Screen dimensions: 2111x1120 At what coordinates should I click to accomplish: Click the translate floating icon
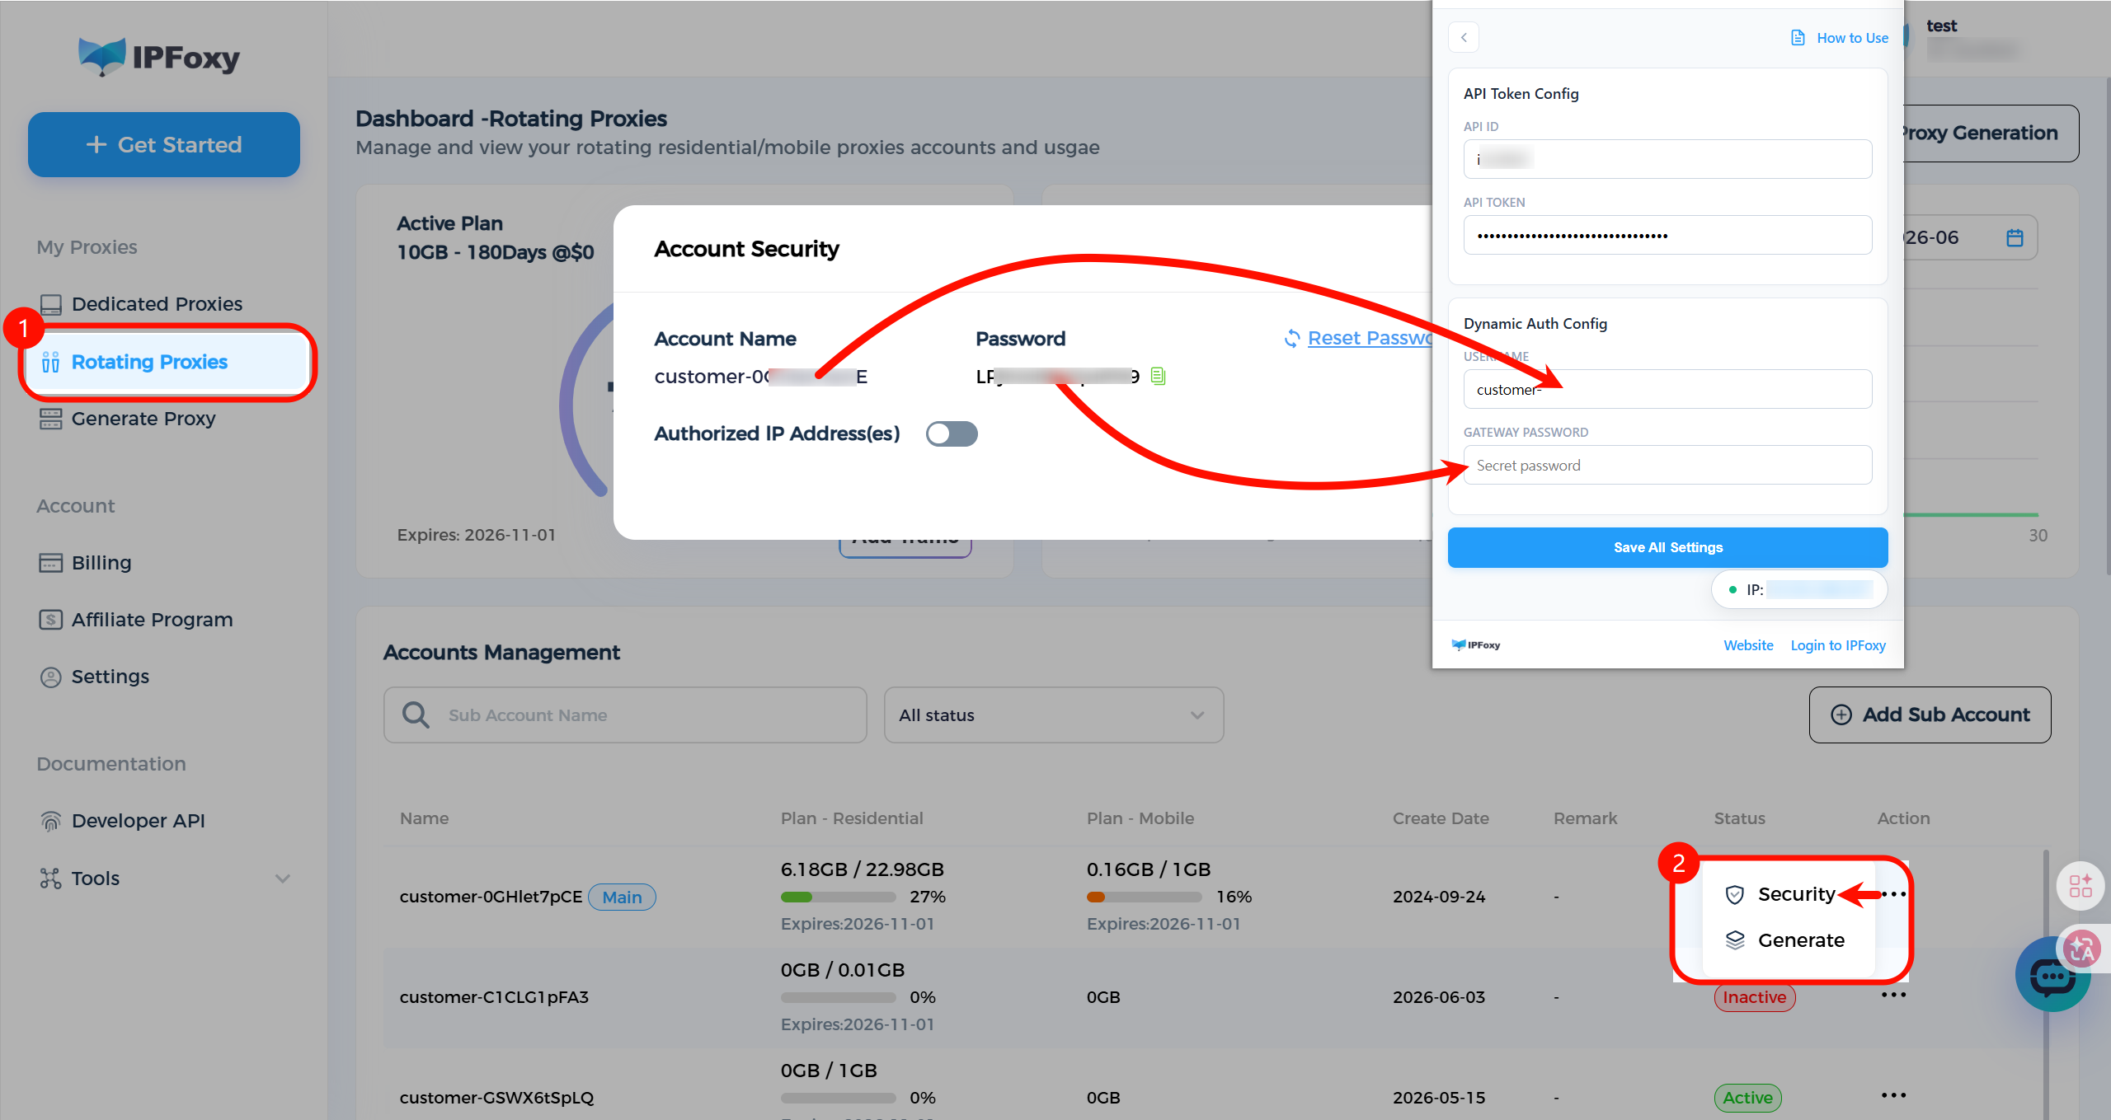[x=2082, y=949]
